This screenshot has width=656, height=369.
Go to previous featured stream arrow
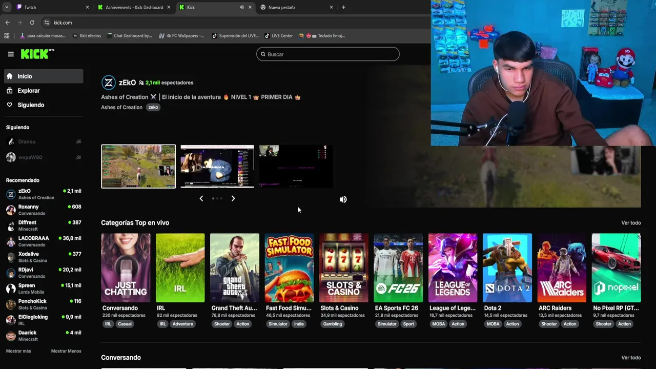pyautogui.click(x=201, y=198)
